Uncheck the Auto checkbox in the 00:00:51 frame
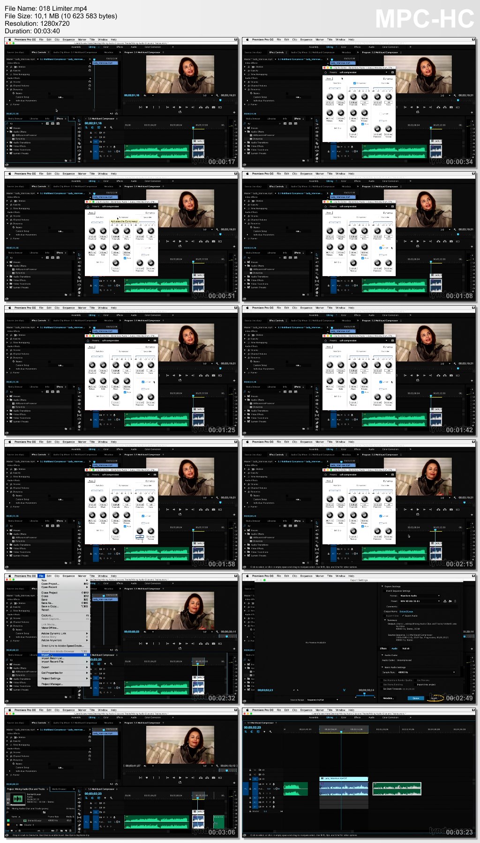The width and height of the screenshot is (480, 843). tap(125, 258)
